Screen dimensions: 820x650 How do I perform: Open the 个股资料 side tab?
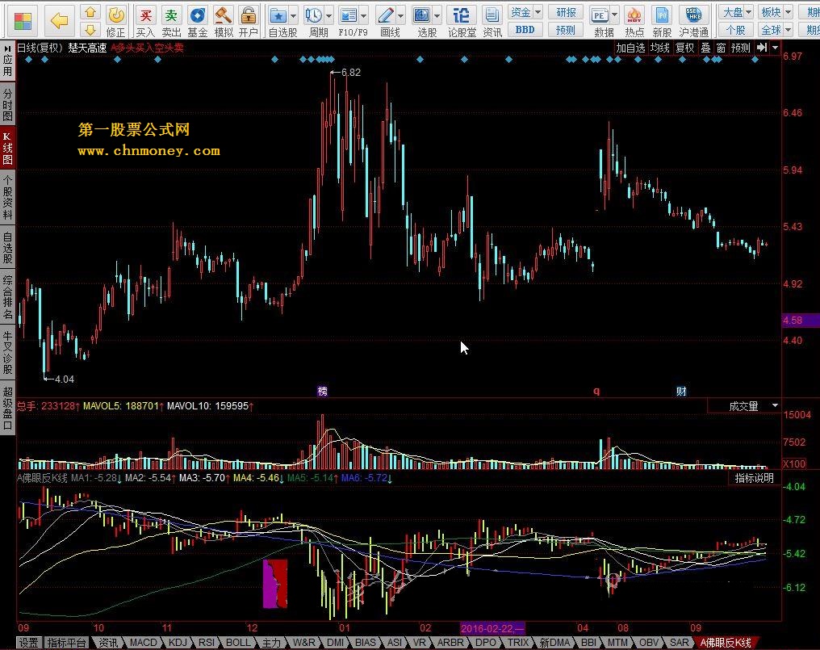click(7, 197)
